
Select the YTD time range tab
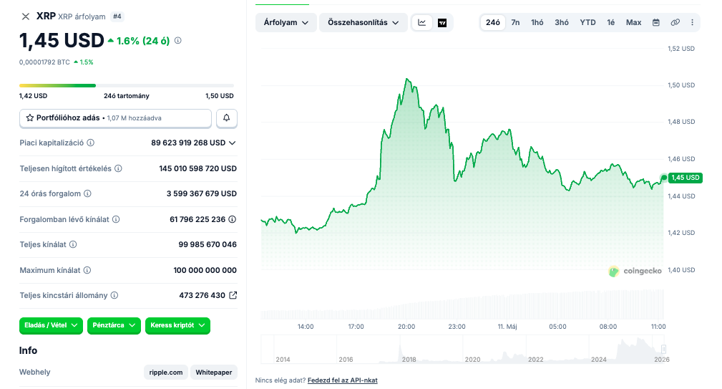(x=587, y=23)
